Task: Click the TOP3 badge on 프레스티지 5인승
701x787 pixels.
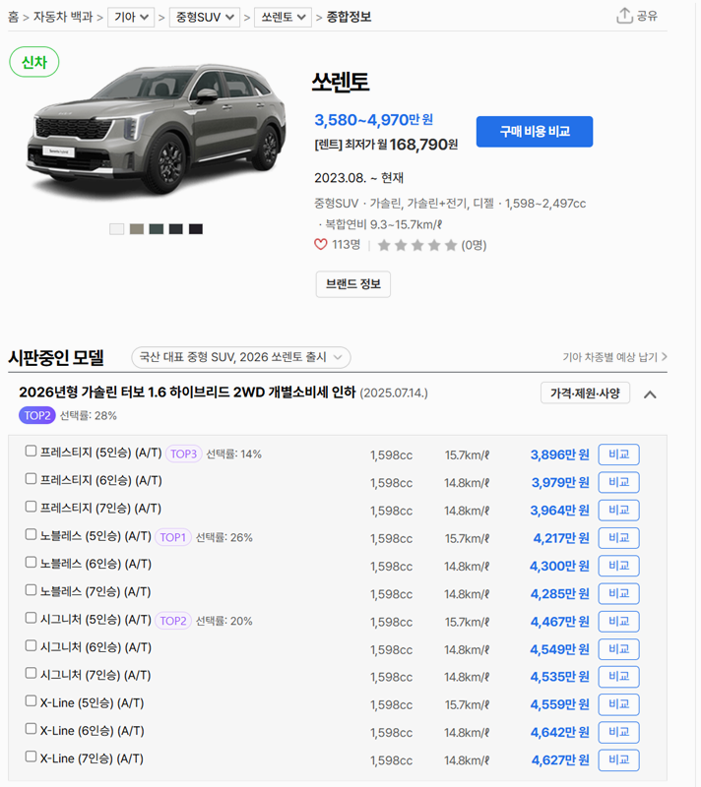Action: coord(183,454)
